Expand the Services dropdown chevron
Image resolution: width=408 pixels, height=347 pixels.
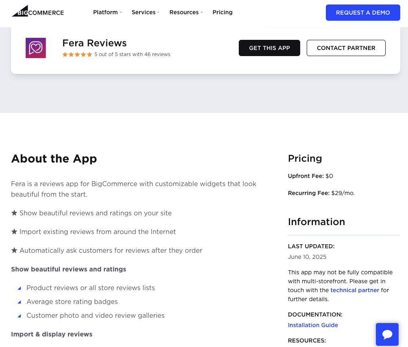(x=158, y=13)
